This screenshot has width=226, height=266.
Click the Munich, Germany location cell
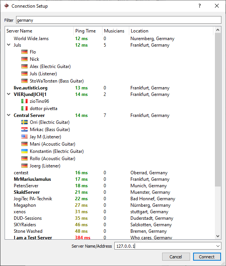(x=149, y=186)
